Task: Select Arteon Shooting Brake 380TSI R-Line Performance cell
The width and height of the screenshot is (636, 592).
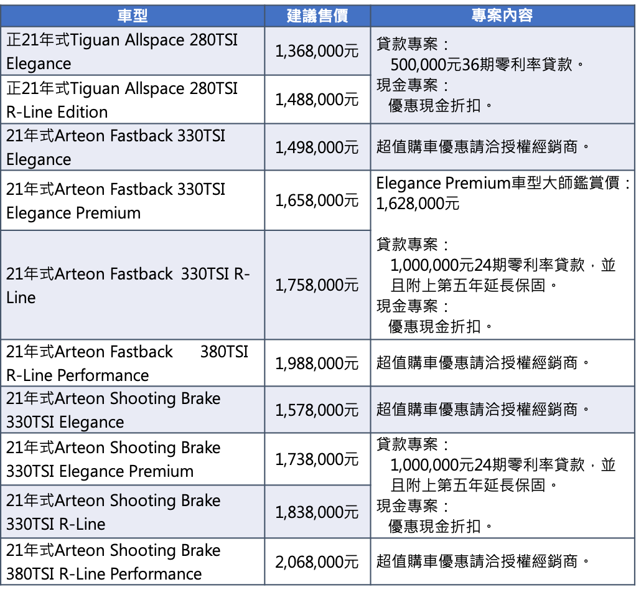Action: [133, 562]
